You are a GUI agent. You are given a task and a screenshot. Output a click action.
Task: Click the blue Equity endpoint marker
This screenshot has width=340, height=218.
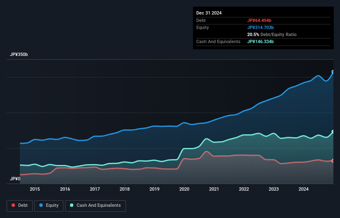point(333,72)
